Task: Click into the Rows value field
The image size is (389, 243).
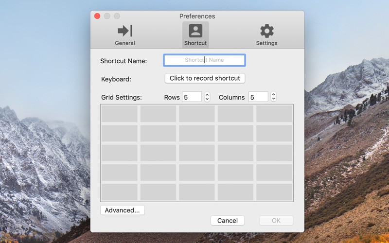Action: (192, 97)
